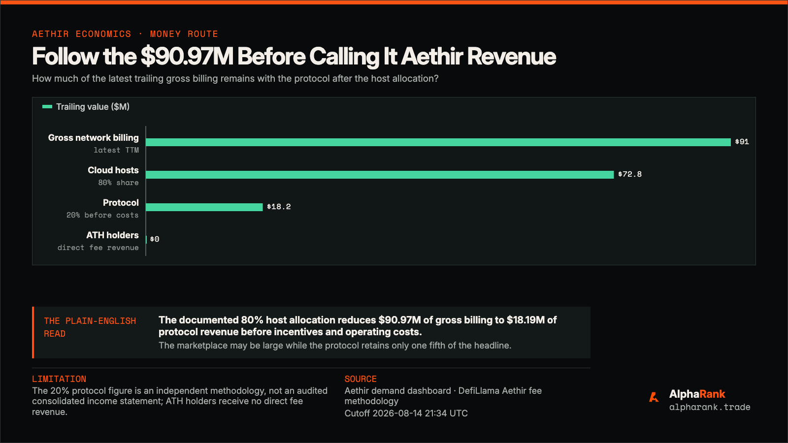Click the subtitle question about host allocation
This screenshot has height=443, width=788.
[235, 79]
